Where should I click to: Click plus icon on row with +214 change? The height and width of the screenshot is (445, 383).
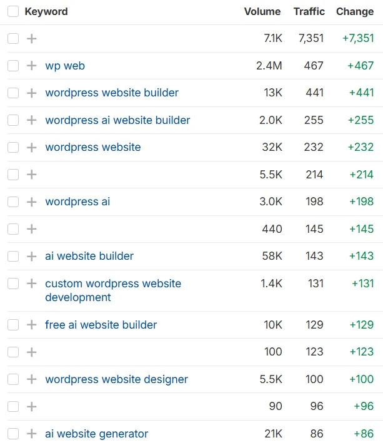[32, 175]
